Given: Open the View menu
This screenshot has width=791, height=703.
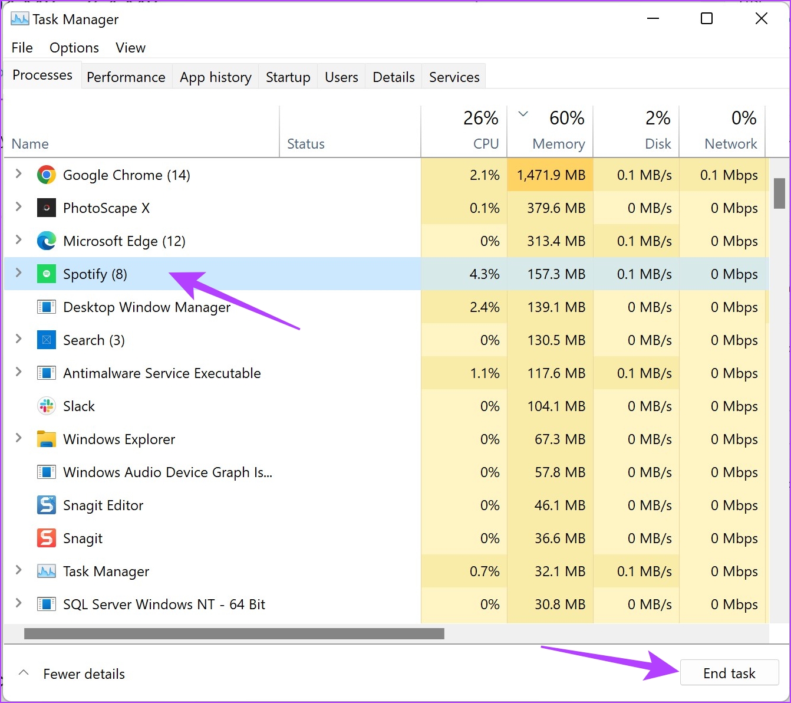Looking at the screenshot, I should point(130,48).
